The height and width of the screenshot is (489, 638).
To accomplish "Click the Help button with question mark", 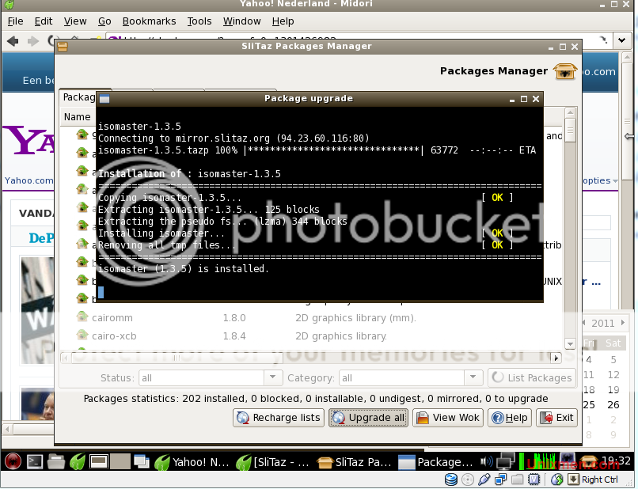I will 509,417.
